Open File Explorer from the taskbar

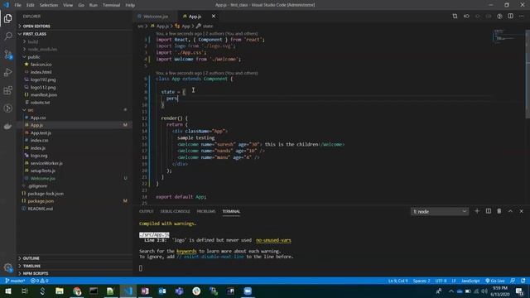(x=60, y=291)
